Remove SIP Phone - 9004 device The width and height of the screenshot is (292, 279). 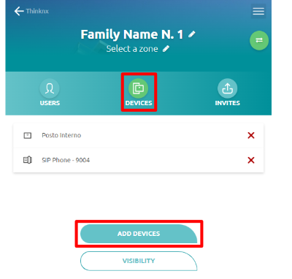point(251,160)
